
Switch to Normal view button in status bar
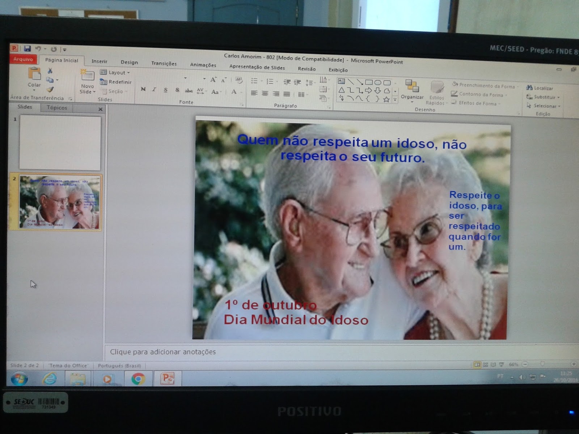(477, 365)
